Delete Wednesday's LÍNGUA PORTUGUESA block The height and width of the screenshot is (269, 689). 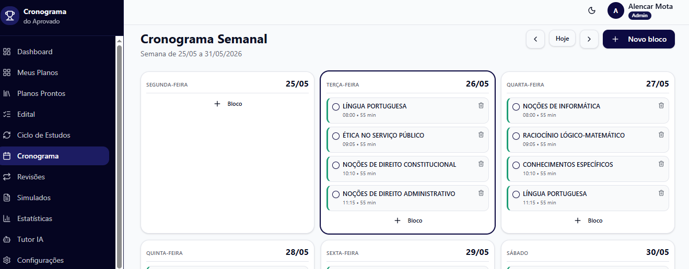[x=661, y=193]
